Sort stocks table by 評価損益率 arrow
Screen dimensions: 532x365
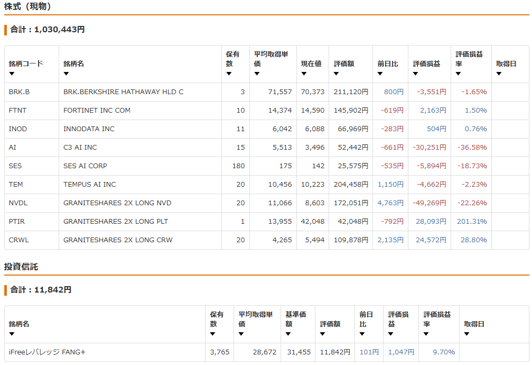(x=458, y=74)
